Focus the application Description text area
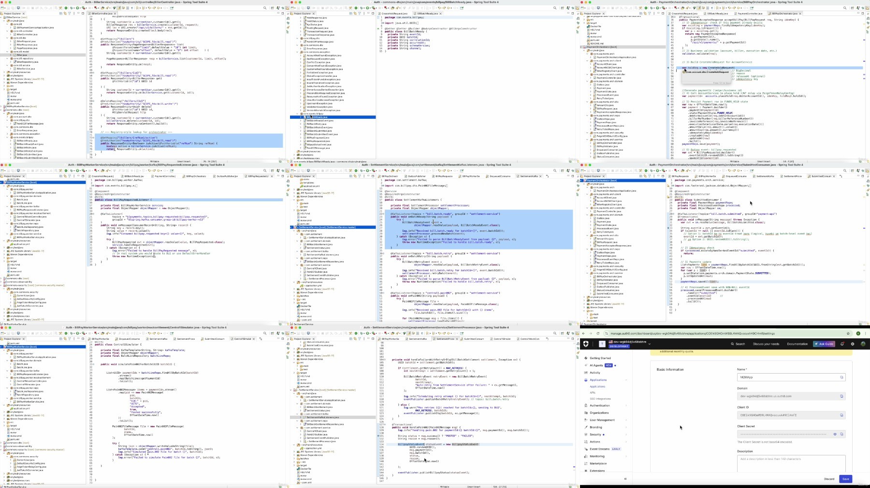The width and height of the screenshot is (870, 488). [x=791, y=462]
